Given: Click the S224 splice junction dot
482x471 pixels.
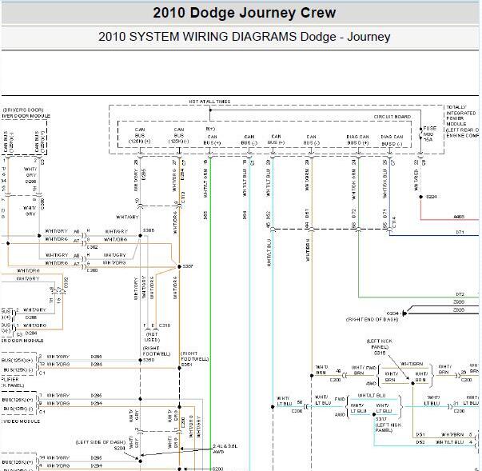Looking at the screenshot, I should [420, 197].
